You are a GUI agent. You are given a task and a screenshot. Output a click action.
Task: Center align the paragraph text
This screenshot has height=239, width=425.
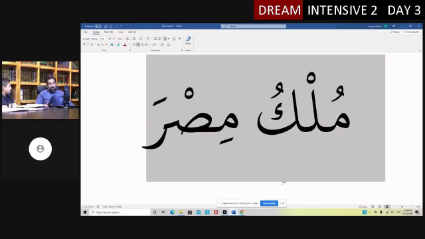138,44
